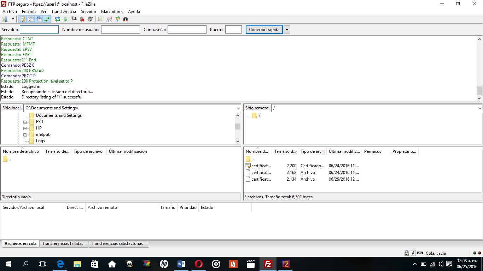The image size is (483, 271).
Task: Cancel the current operation icon
Action: tap(73, 19)
